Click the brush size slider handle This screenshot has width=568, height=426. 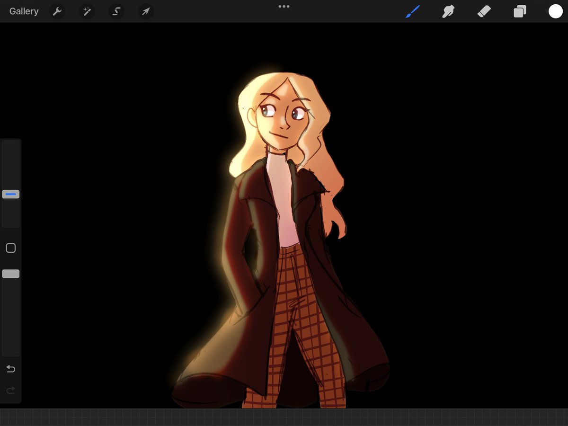11,194
